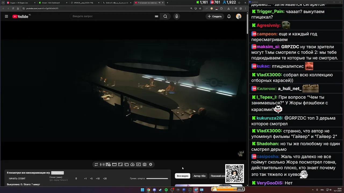Switch to the SPOILER_.png tab
Viewport: 344px width, 193px height.
click(x=85, y=3)
